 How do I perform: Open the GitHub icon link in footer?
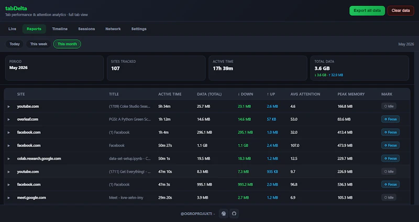pos(234,214)
